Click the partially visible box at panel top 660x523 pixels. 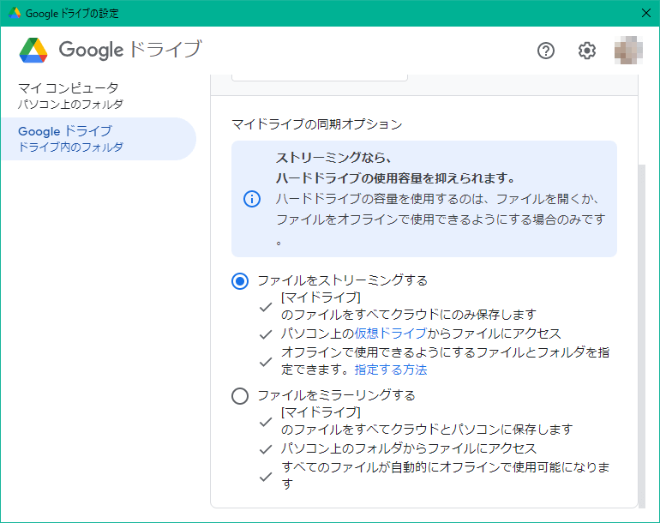pyautogui.click(x=319, y=78)
